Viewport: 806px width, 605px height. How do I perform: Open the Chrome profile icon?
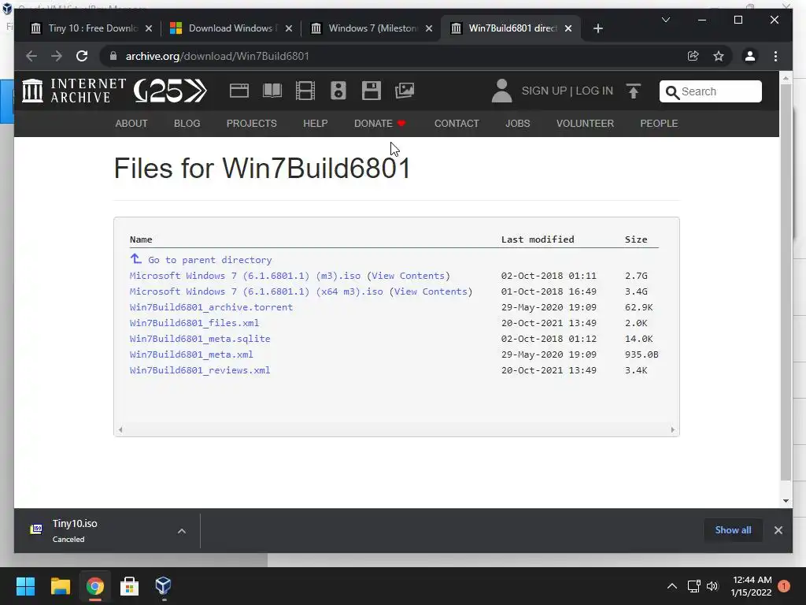point(750,56)
